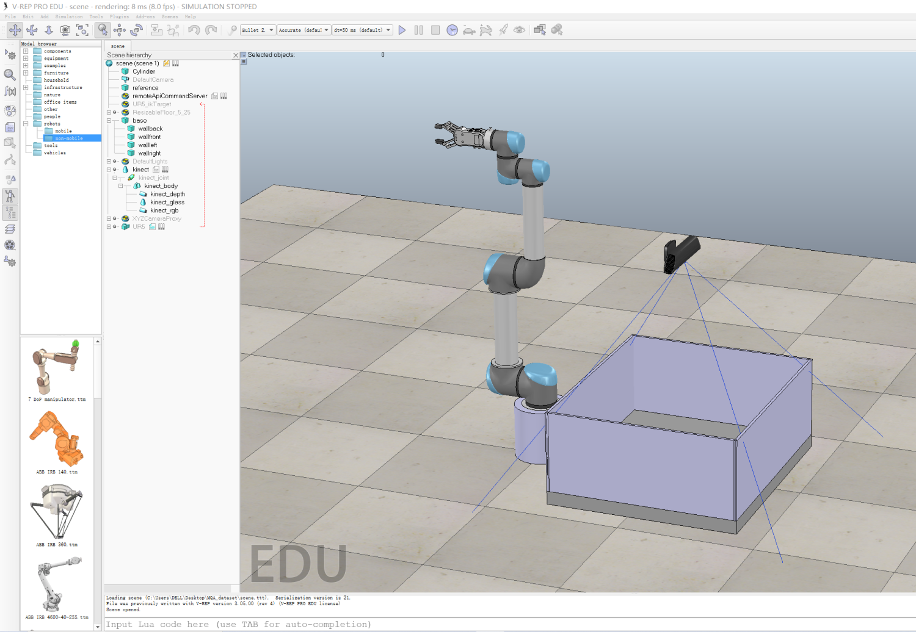The height and width of the screenshot is (632, 916).
Task: Select the camera pan tool
Action: [15, 30]
